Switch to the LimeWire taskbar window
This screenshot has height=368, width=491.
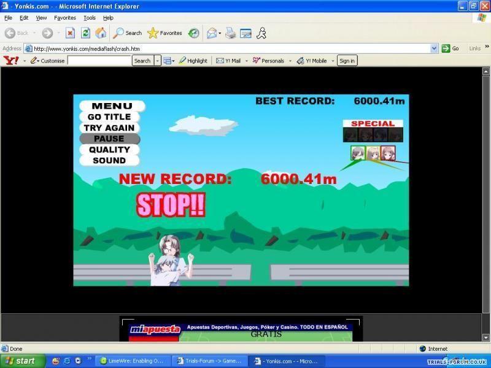[x=132, y=361]
